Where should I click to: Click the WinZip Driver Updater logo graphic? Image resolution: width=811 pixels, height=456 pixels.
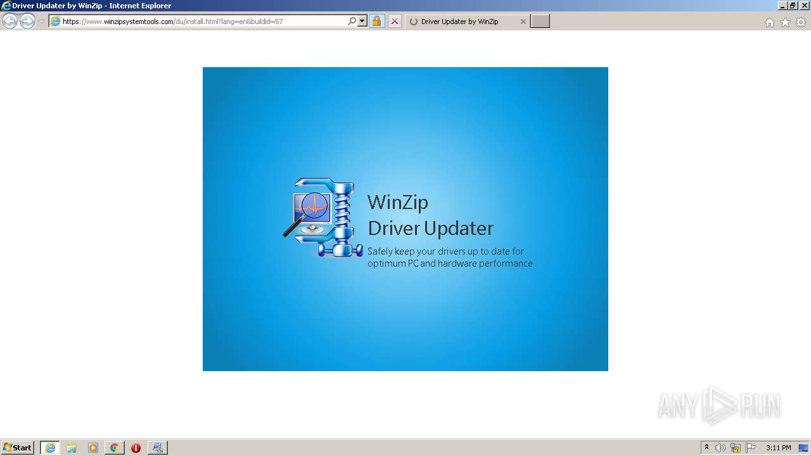323,217
